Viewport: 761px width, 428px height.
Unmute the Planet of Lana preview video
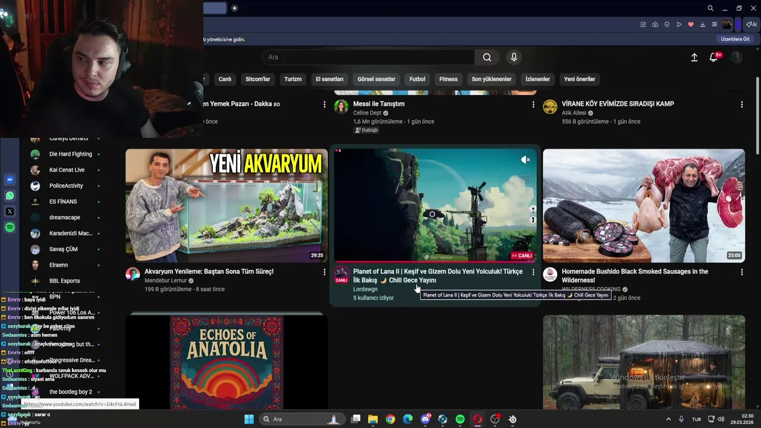(x=525, y=160)
